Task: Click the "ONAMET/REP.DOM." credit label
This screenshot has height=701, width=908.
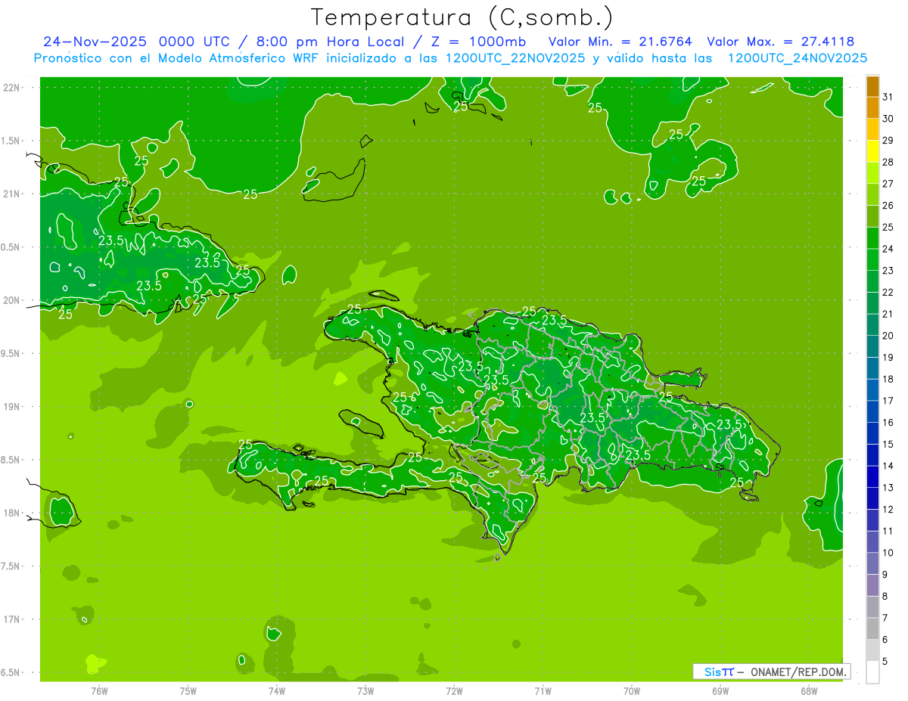Action: [798, 672]
